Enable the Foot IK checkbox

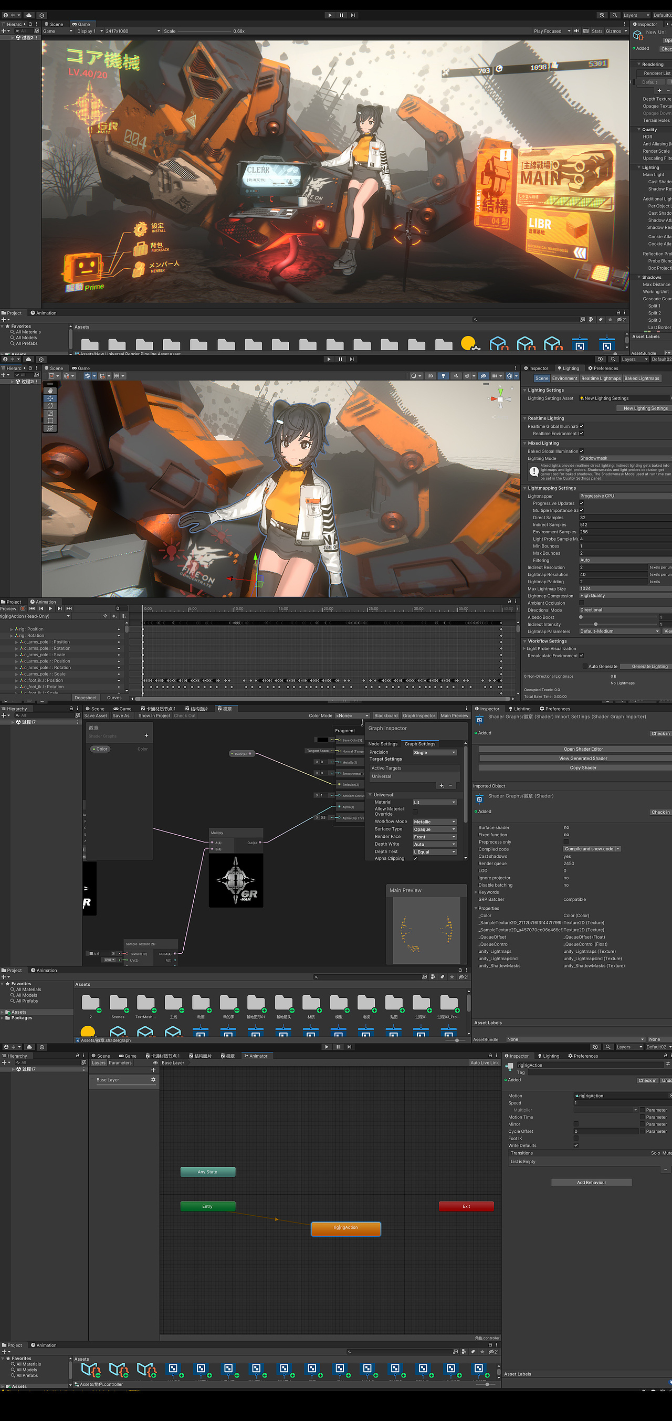pos(576,1138)
